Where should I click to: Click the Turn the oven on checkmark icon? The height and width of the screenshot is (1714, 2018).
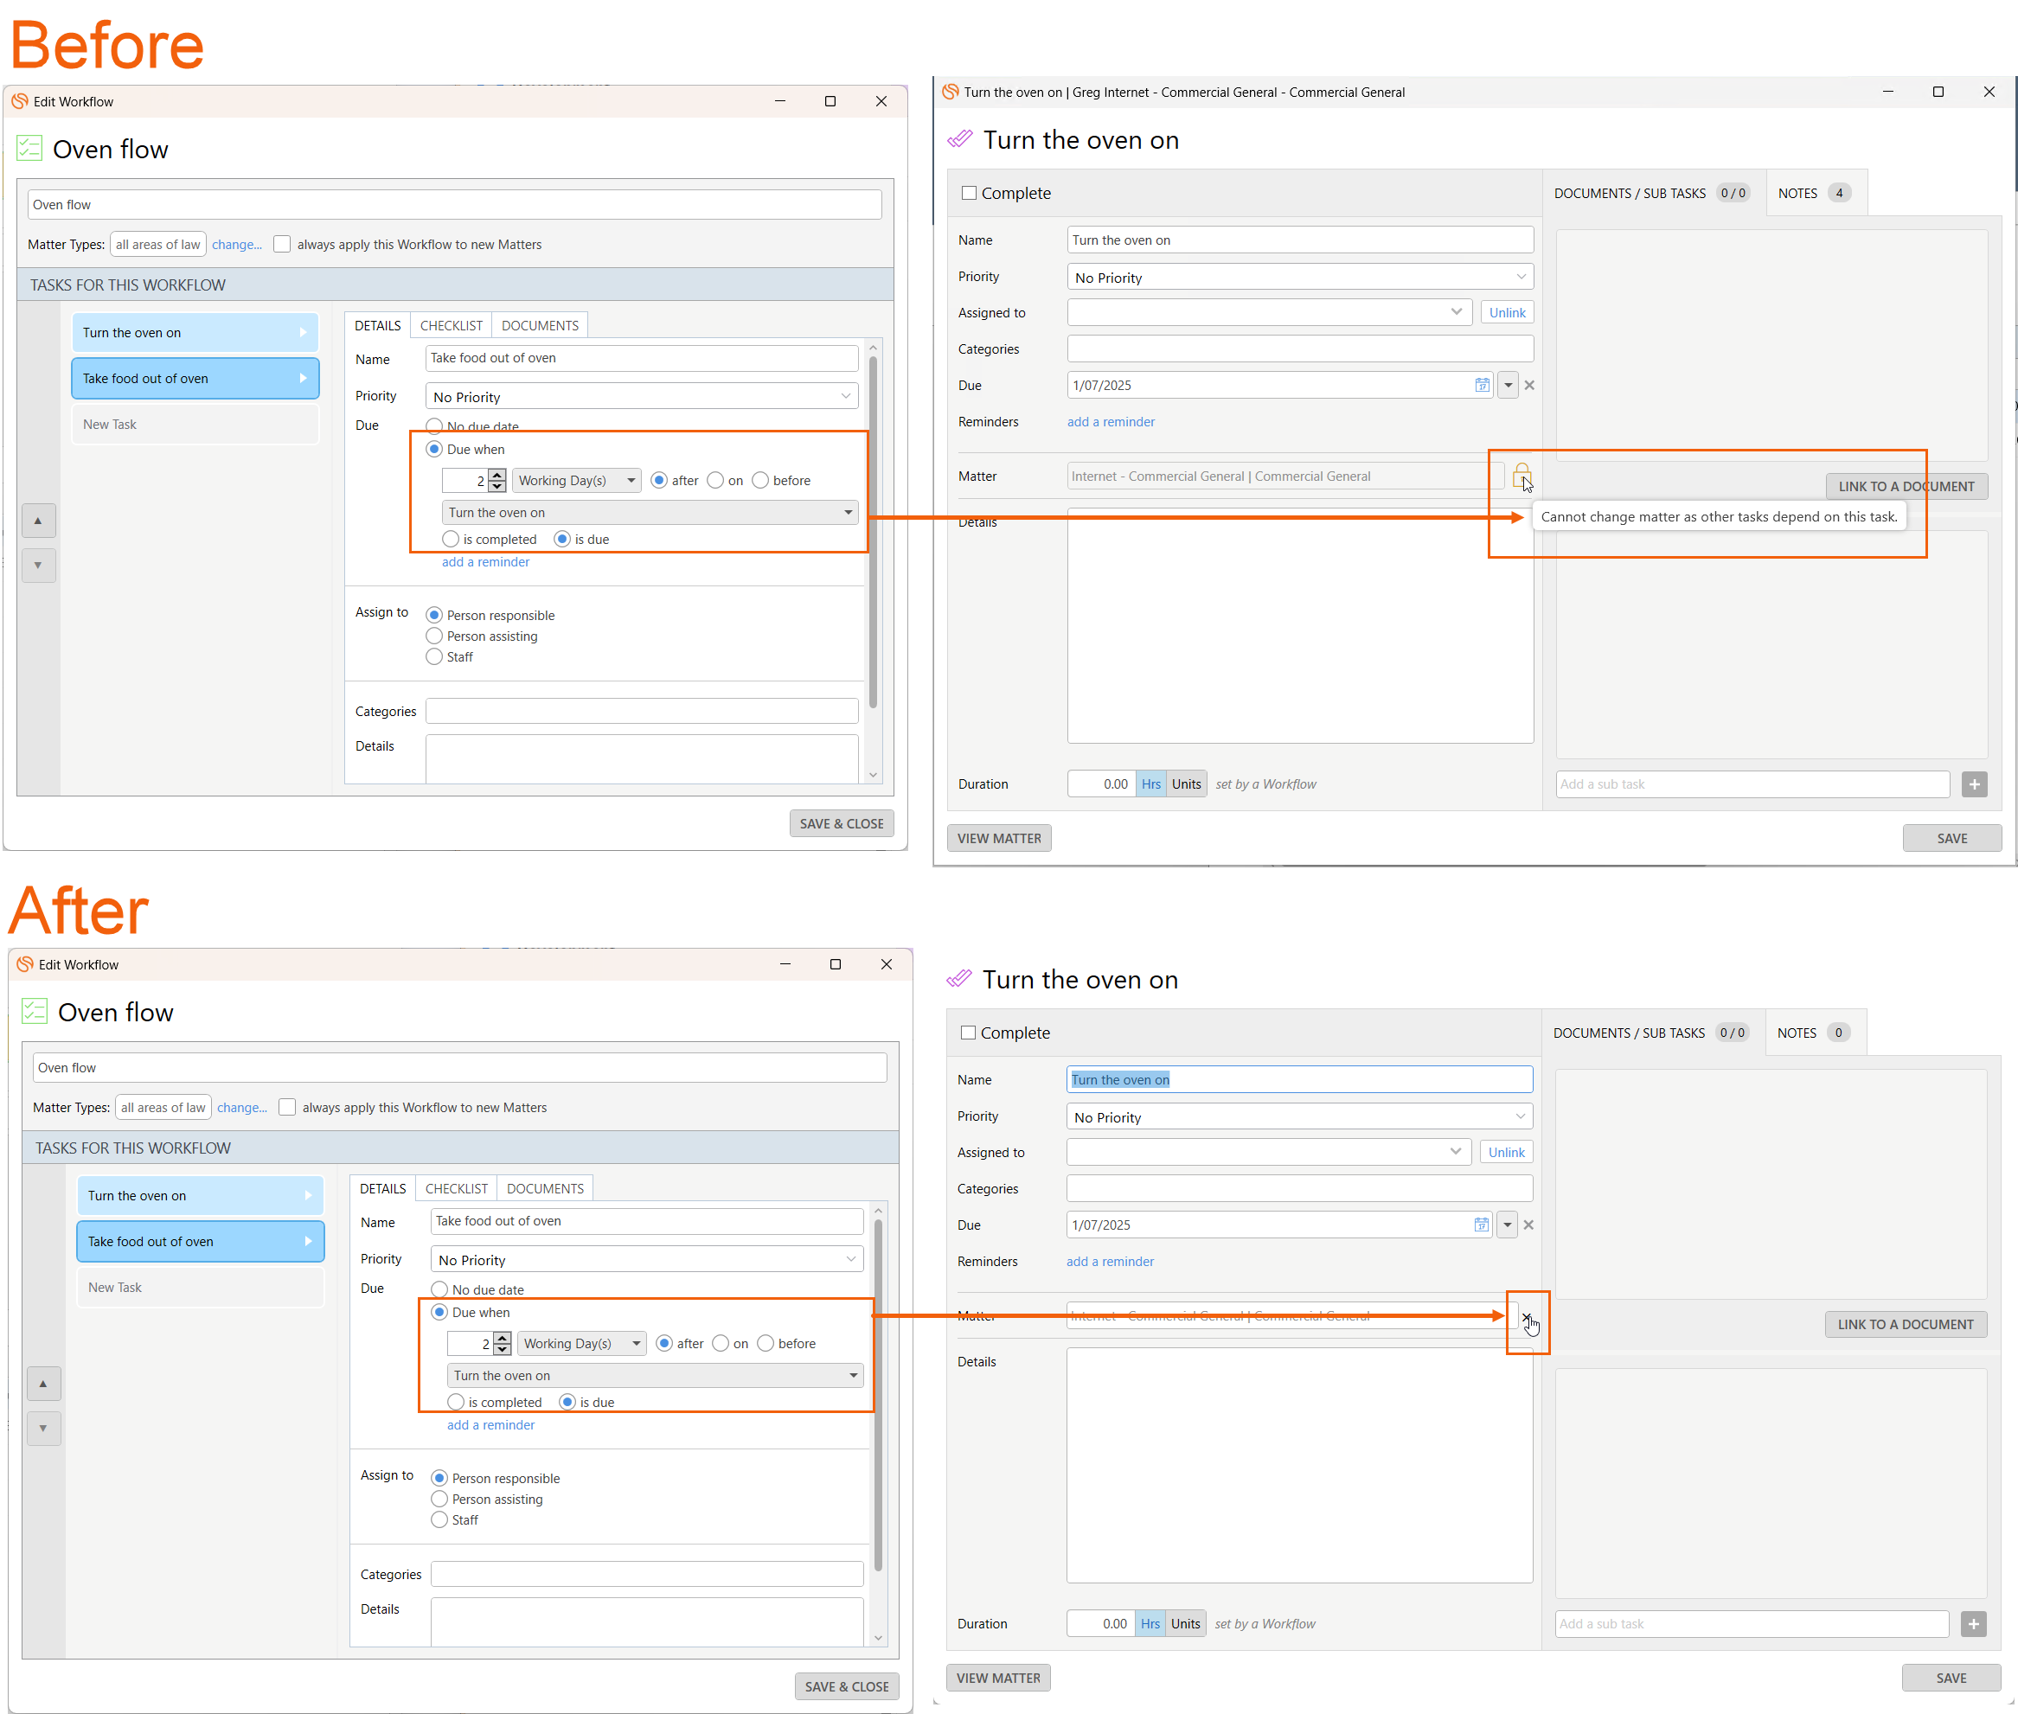click(x=959, y=140)
